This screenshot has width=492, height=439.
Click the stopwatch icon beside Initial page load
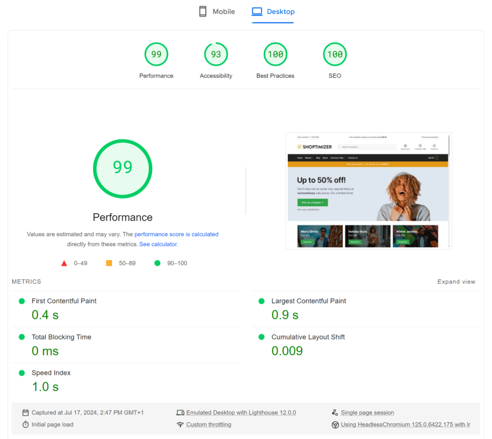click(x=25, y=424)
